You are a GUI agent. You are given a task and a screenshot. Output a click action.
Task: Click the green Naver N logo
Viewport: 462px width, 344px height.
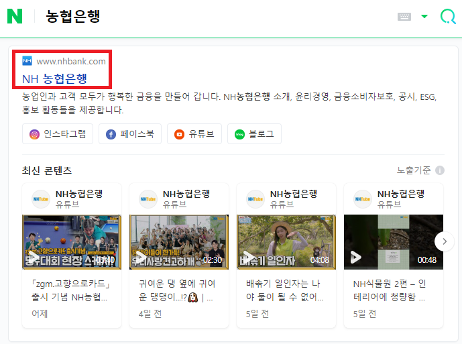tap(15, 16)
